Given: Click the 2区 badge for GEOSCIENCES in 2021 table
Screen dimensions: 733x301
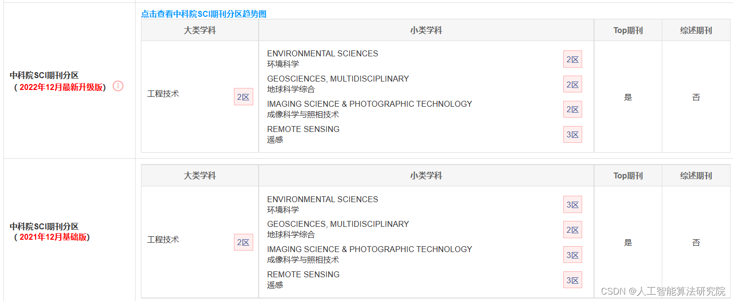Looking at the screenshot, I should click(573, 230).
